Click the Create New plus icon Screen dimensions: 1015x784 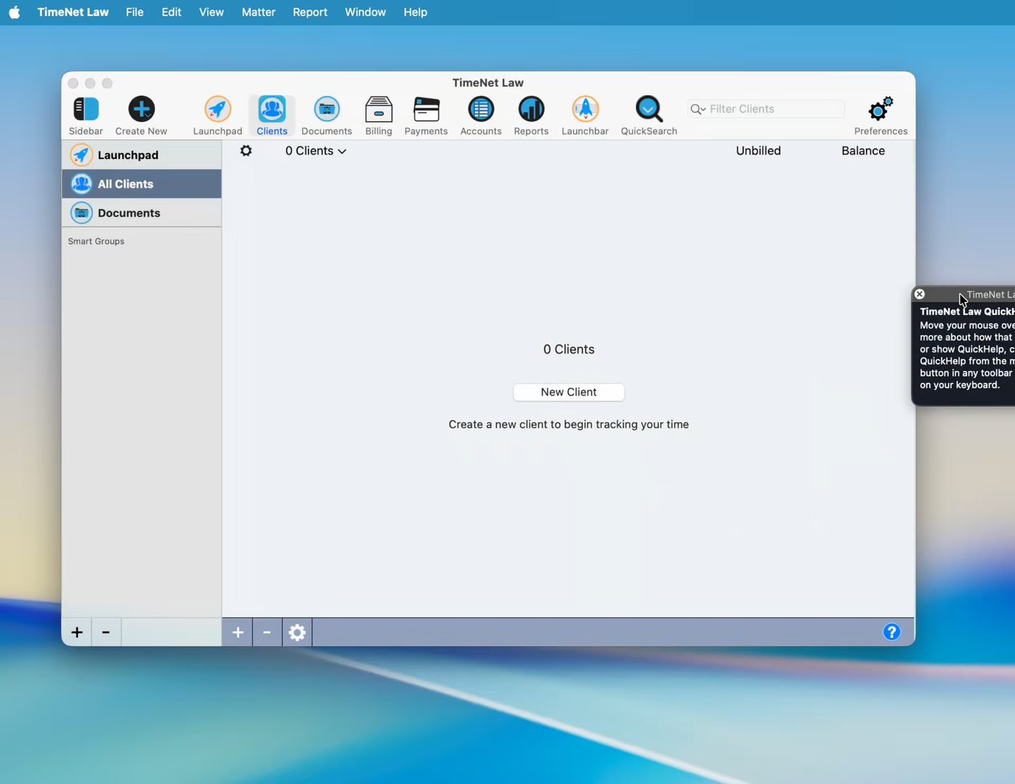click(x=141, y=110)
